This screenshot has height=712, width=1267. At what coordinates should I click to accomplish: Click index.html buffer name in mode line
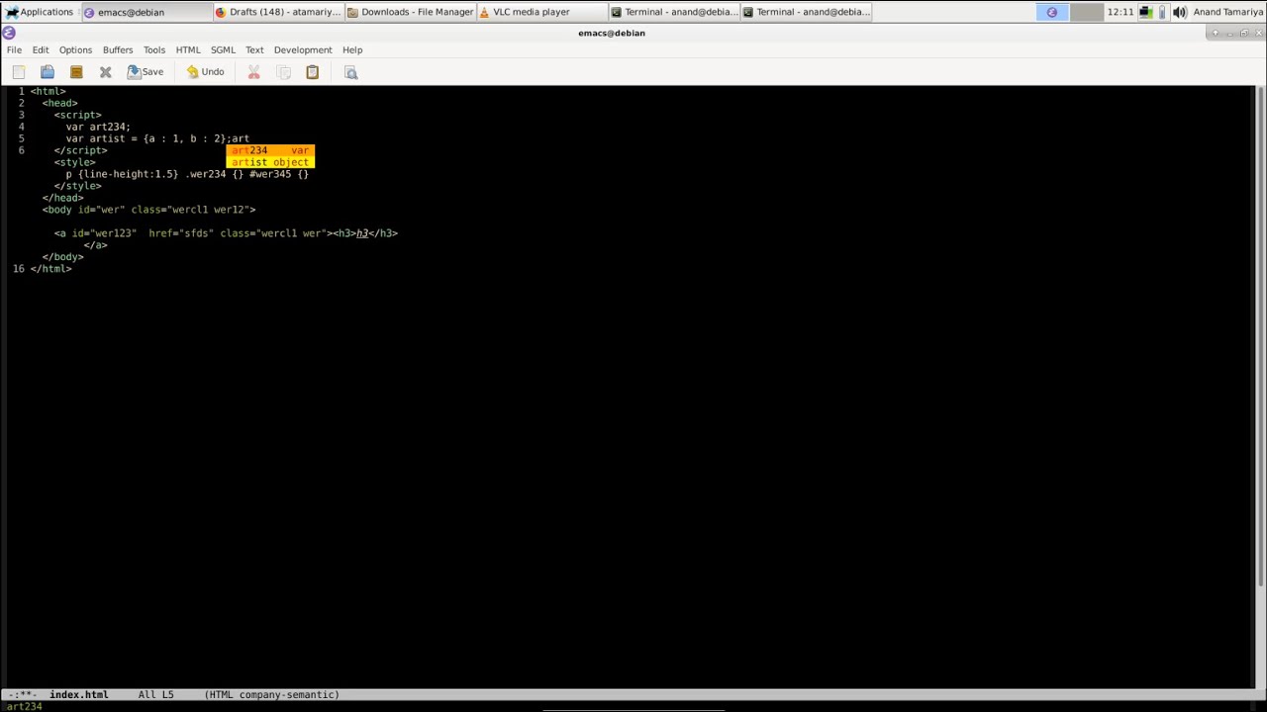tap(79, 694)
